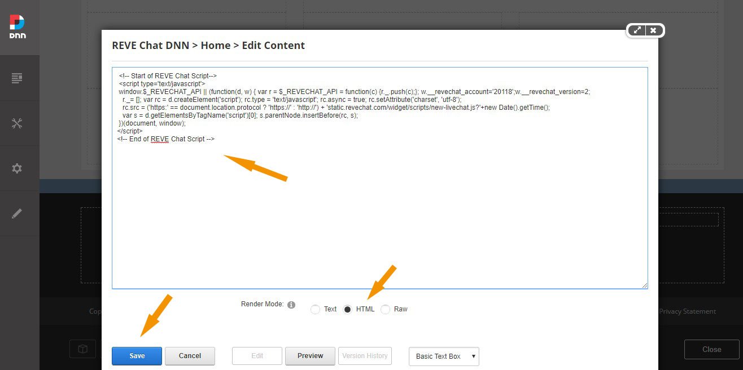
Task: Click the text area resize handle corner
Action: tap(644, 286)
